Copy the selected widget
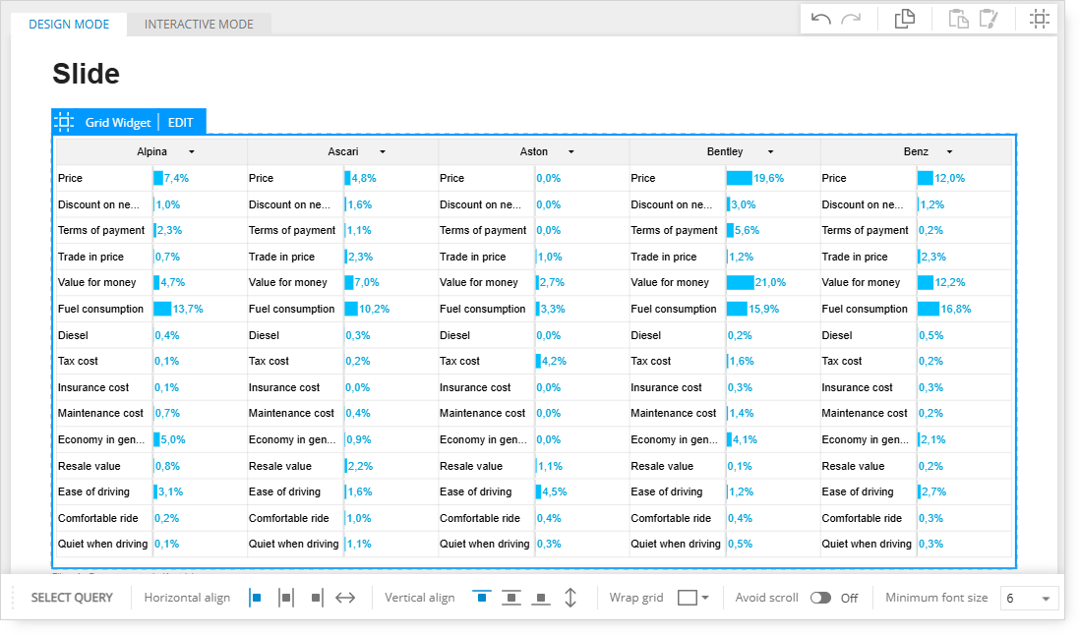The width and height of the screenshot is (1080, 635). (904, 19)
